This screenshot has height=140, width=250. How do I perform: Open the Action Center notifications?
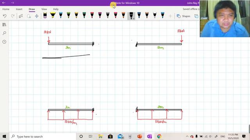(244, 136)
